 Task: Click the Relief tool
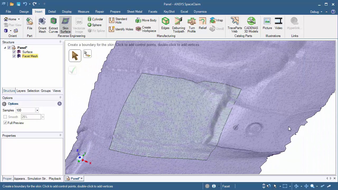point(203,24)
